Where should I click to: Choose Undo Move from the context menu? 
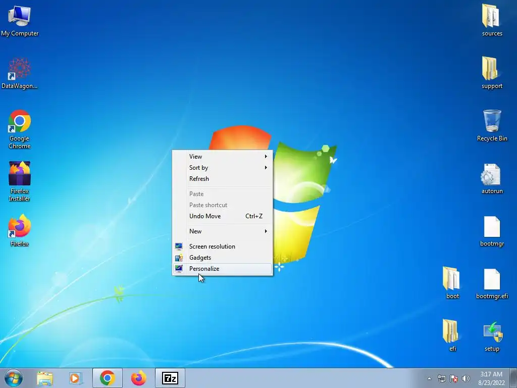(x=222, y=216)
